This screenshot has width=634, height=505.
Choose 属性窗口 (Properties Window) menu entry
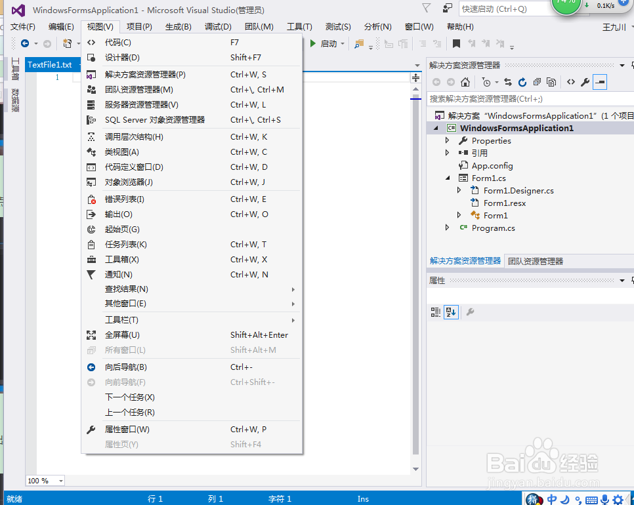(192, 430)
